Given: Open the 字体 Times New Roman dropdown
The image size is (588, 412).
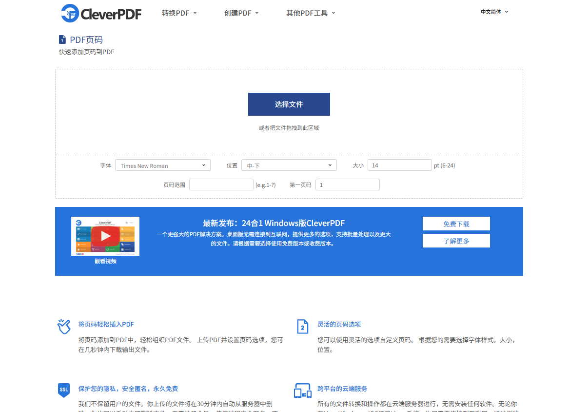Looking at the screenshot, I should click(163, 165).
